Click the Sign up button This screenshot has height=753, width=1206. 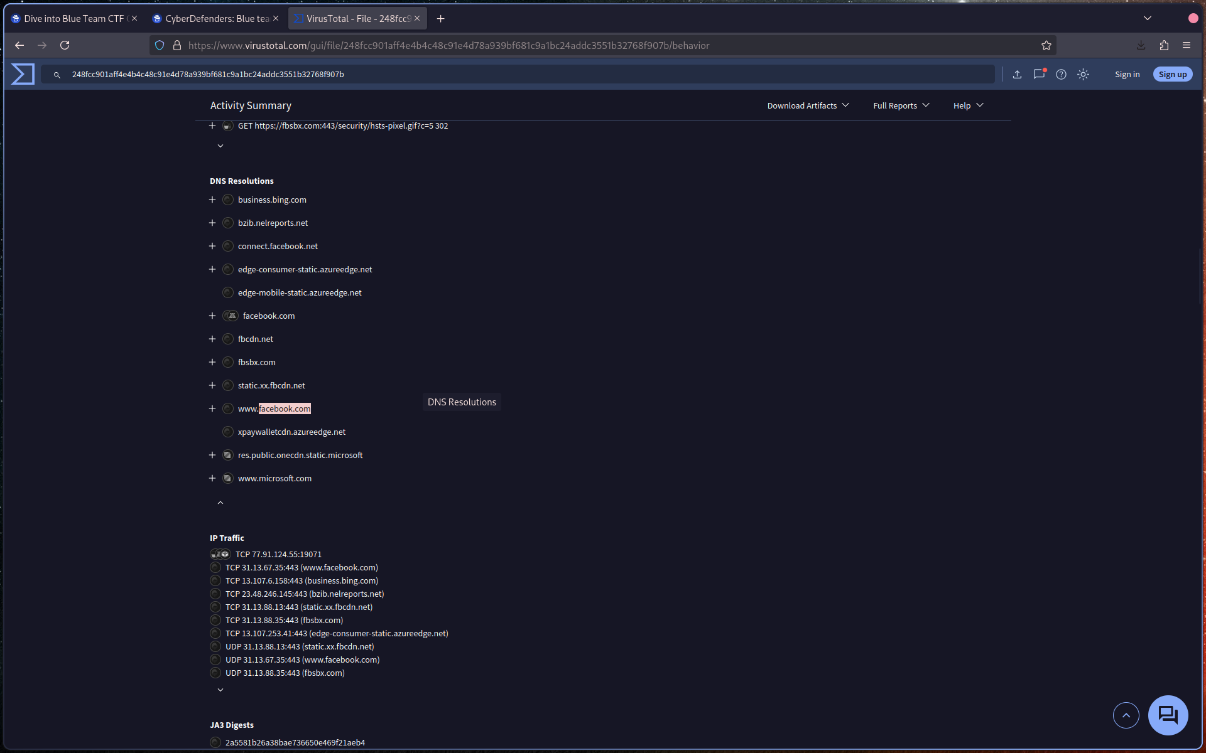tap(1172, 74)
